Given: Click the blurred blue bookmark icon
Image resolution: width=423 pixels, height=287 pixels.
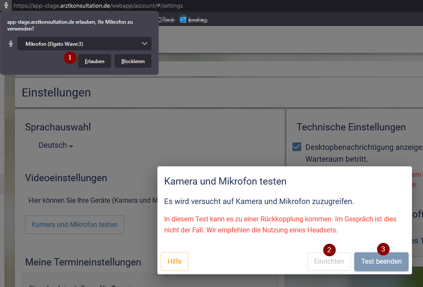Looking at the screenshot, I should coord(183,19).
